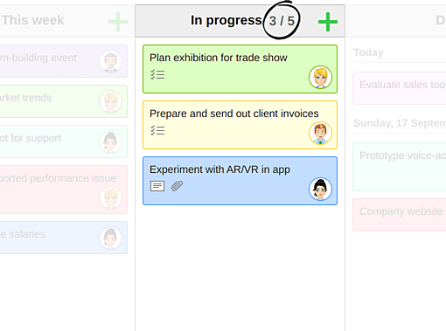This screenshot has height=331, width=446.
Task: Open description icon on AR/VR card
Action: (x=157, y=186)
